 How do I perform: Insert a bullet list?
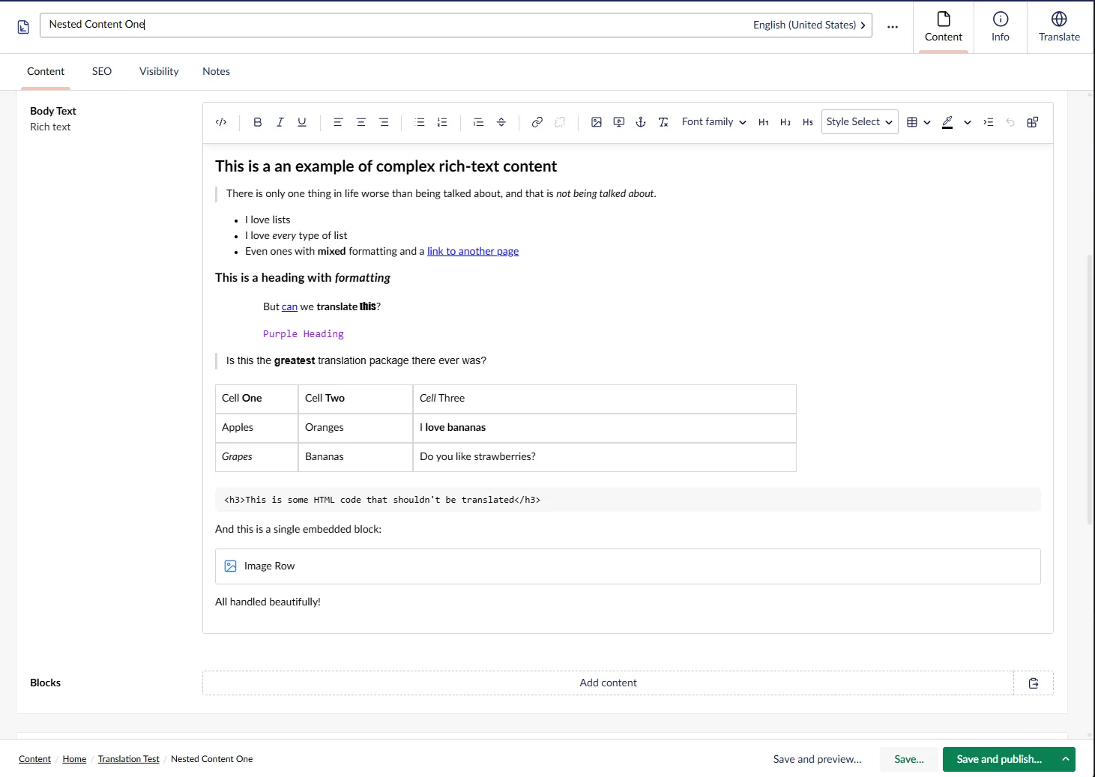(x=420, y=122)
